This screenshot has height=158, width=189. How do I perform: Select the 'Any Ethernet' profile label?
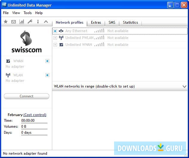(x=76, y=31)
